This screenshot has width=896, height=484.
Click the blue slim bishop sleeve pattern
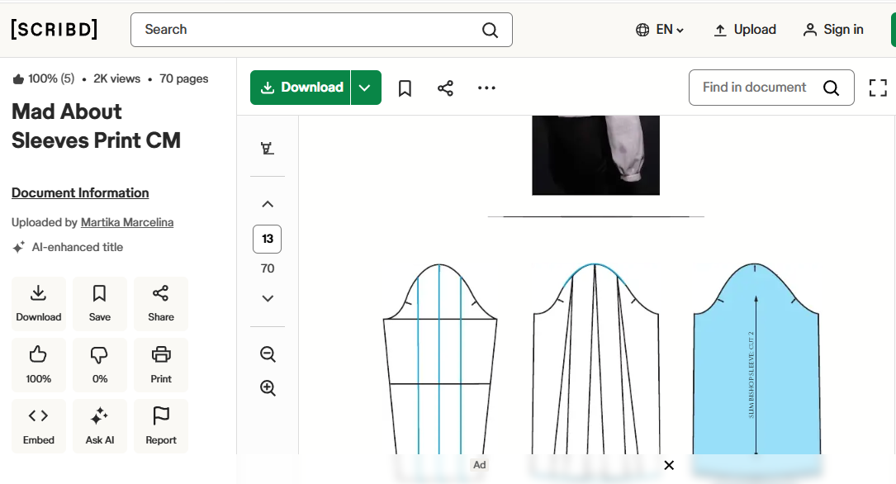756,358
